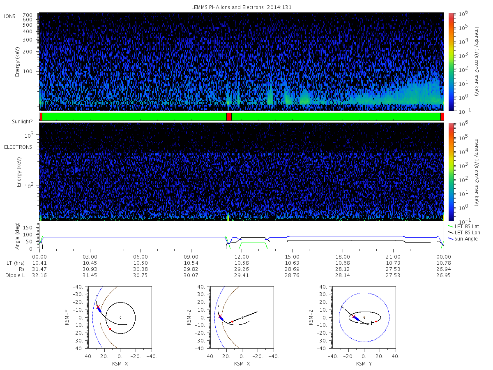
Task: Open the KSM-X versus KSM-Y orbit plot
Action: point(120,317)
